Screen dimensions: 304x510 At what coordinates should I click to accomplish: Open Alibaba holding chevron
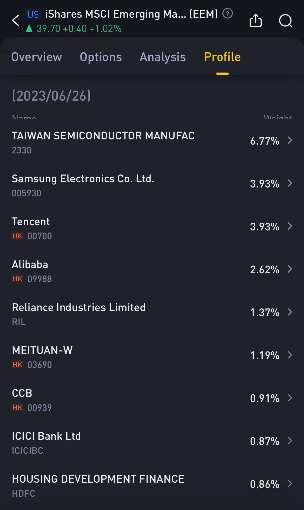pyautogui.click(x=290, y=269)
